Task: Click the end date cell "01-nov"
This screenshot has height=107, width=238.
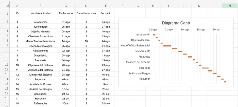Action: (x=106, y=103)
